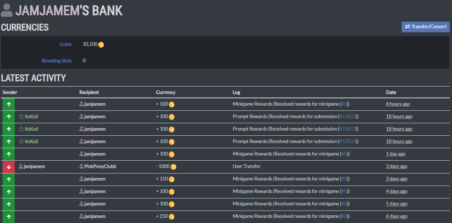Click the green arrow in the #13822 submission row

[9, 117]
